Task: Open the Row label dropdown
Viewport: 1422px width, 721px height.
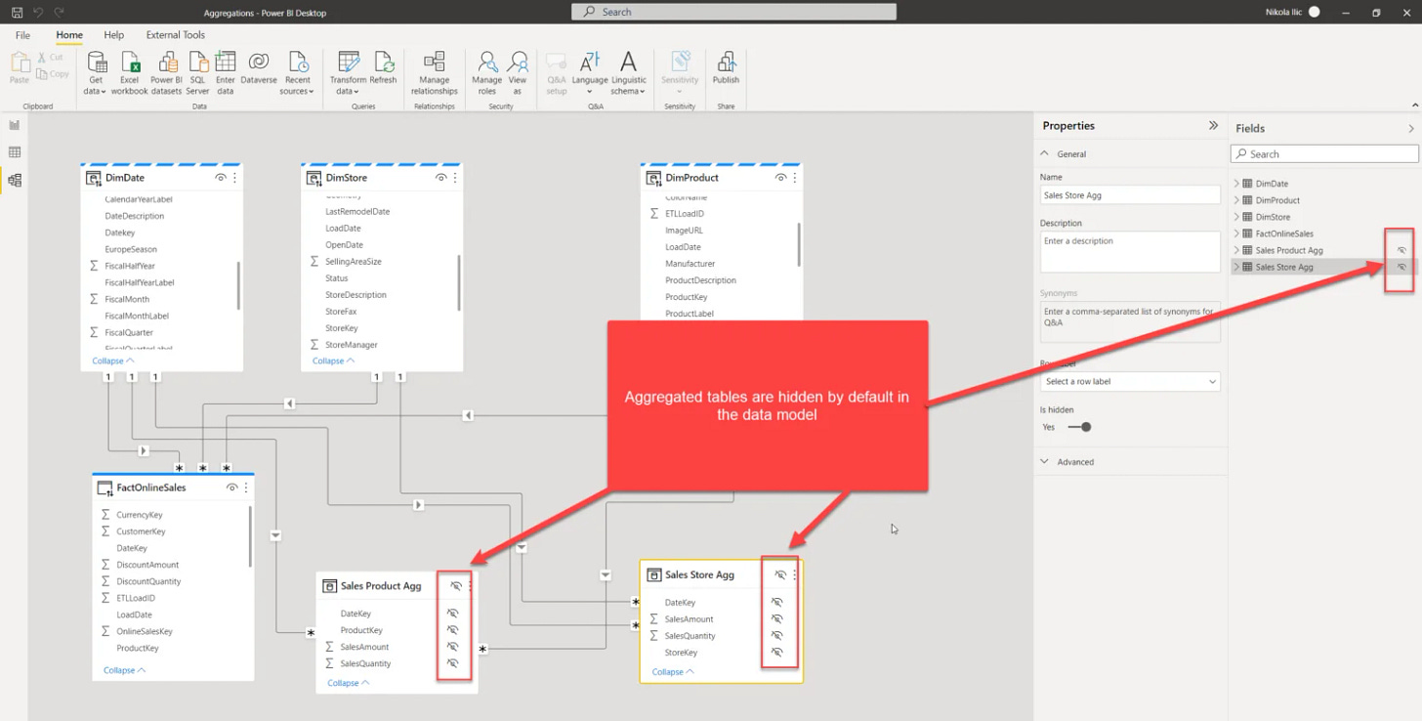Action: point(1130,381)
